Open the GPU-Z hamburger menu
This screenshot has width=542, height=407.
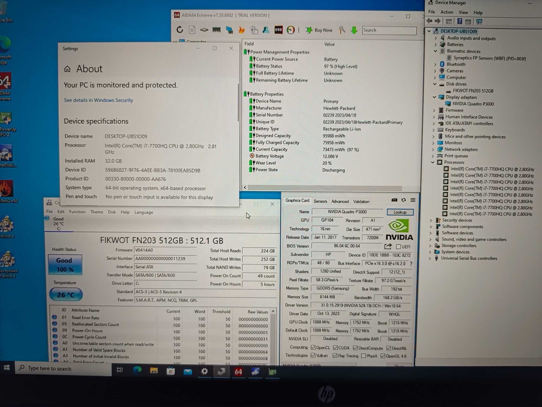(413, 200)
